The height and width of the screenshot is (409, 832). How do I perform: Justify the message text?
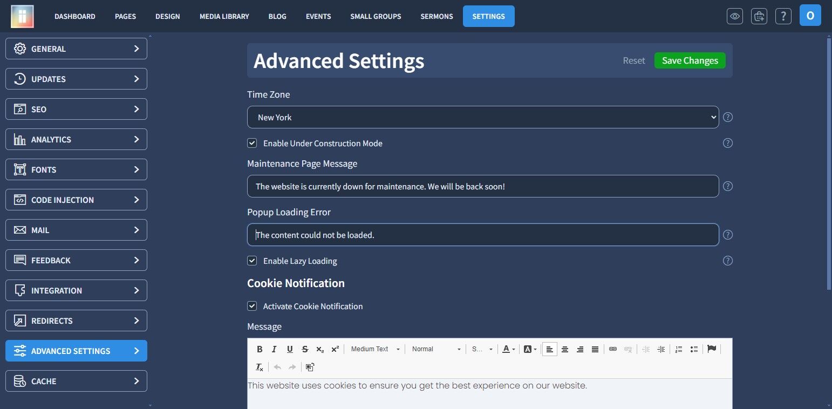tap(595, 349)
